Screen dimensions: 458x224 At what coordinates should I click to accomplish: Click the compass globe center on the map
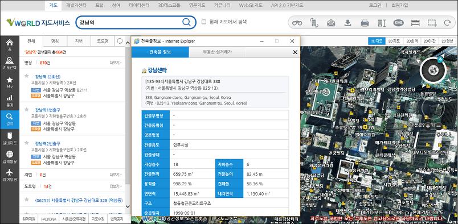point(433,70)
